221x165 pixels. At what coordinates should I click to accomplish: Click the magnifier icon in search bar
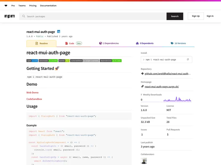(24, 16)
